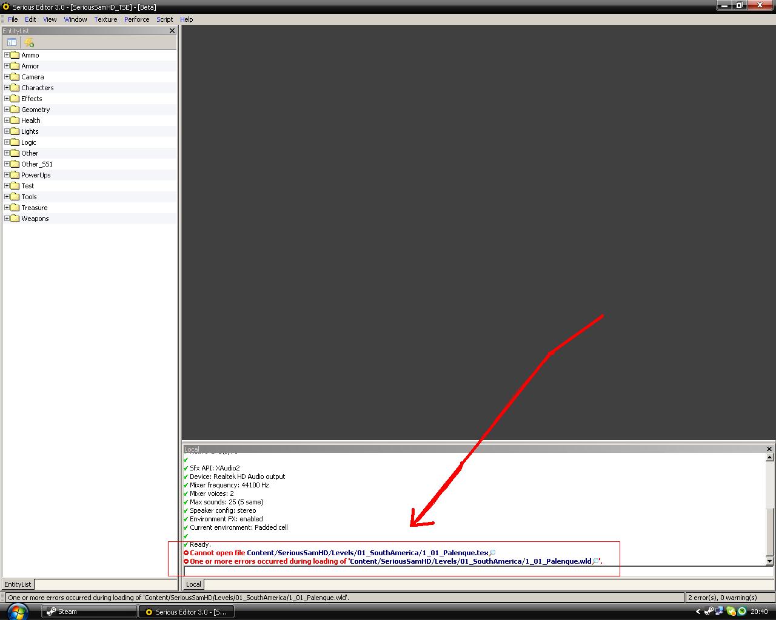
Task: Click the Test folder icon
Action: pos(15,186)
